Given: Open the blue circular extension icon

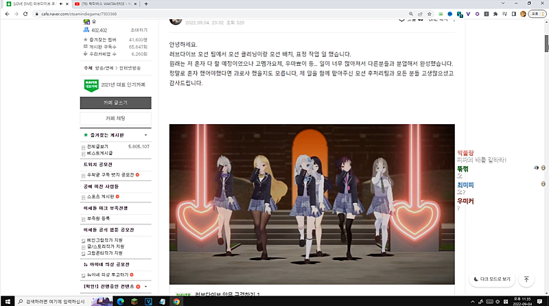Looking at the screenshot, I should [450, 14].
